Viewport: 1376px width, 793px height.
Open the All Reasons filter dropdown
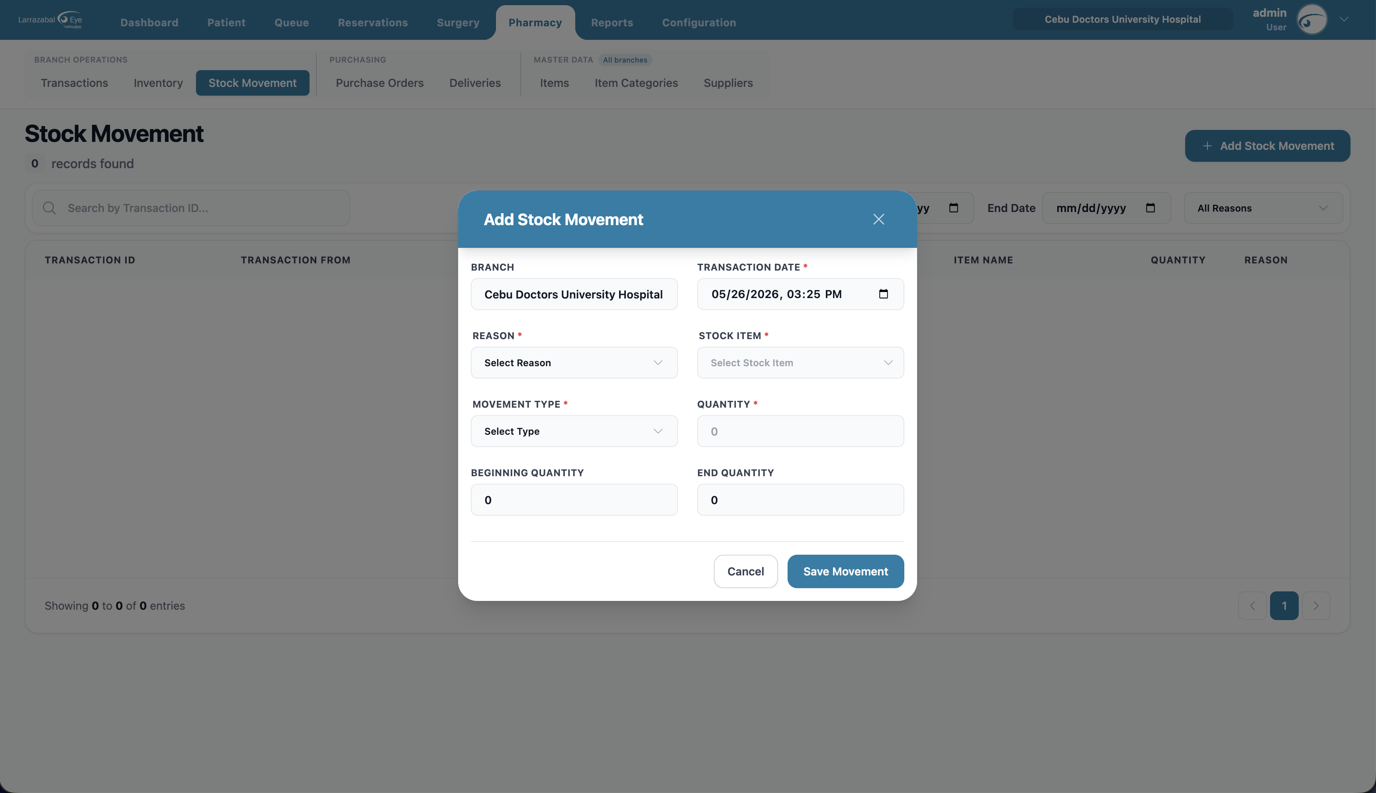pos(1263,208)
